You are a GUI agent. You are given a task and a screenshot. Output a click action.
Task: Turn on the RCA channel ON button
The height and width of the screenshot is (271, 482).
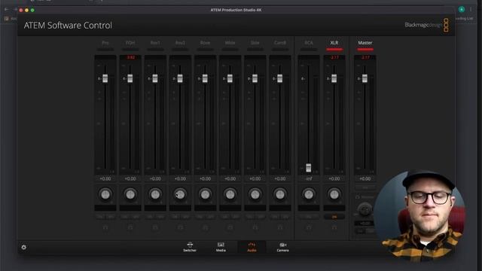coord(309,217)
